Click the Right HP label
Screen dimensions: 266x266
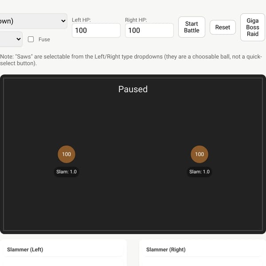[136, 20]
